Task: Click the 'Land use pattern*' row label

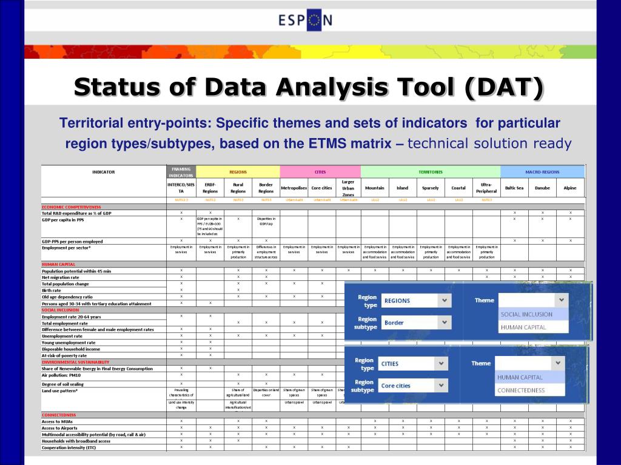Action: pos(60,391)
